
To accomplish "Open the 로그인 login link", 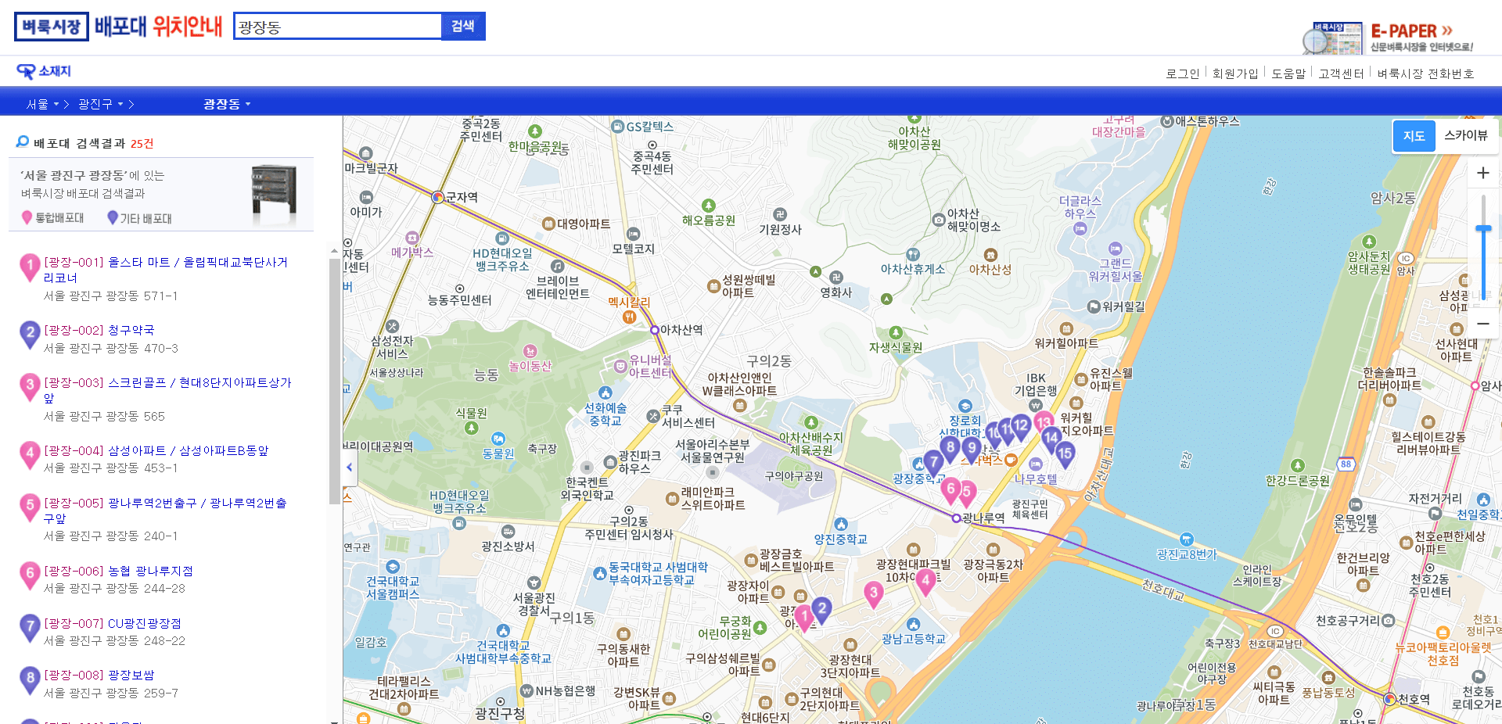I will [x=1184, y=73].
